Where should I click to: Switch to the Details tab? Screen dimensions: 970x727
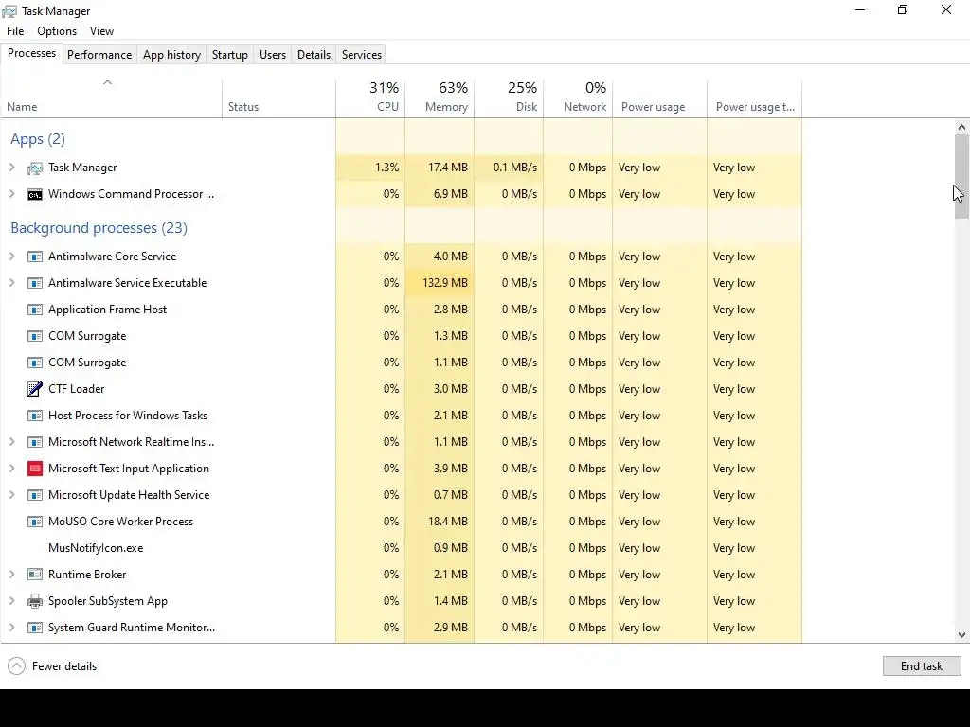[x=314, y=54]
